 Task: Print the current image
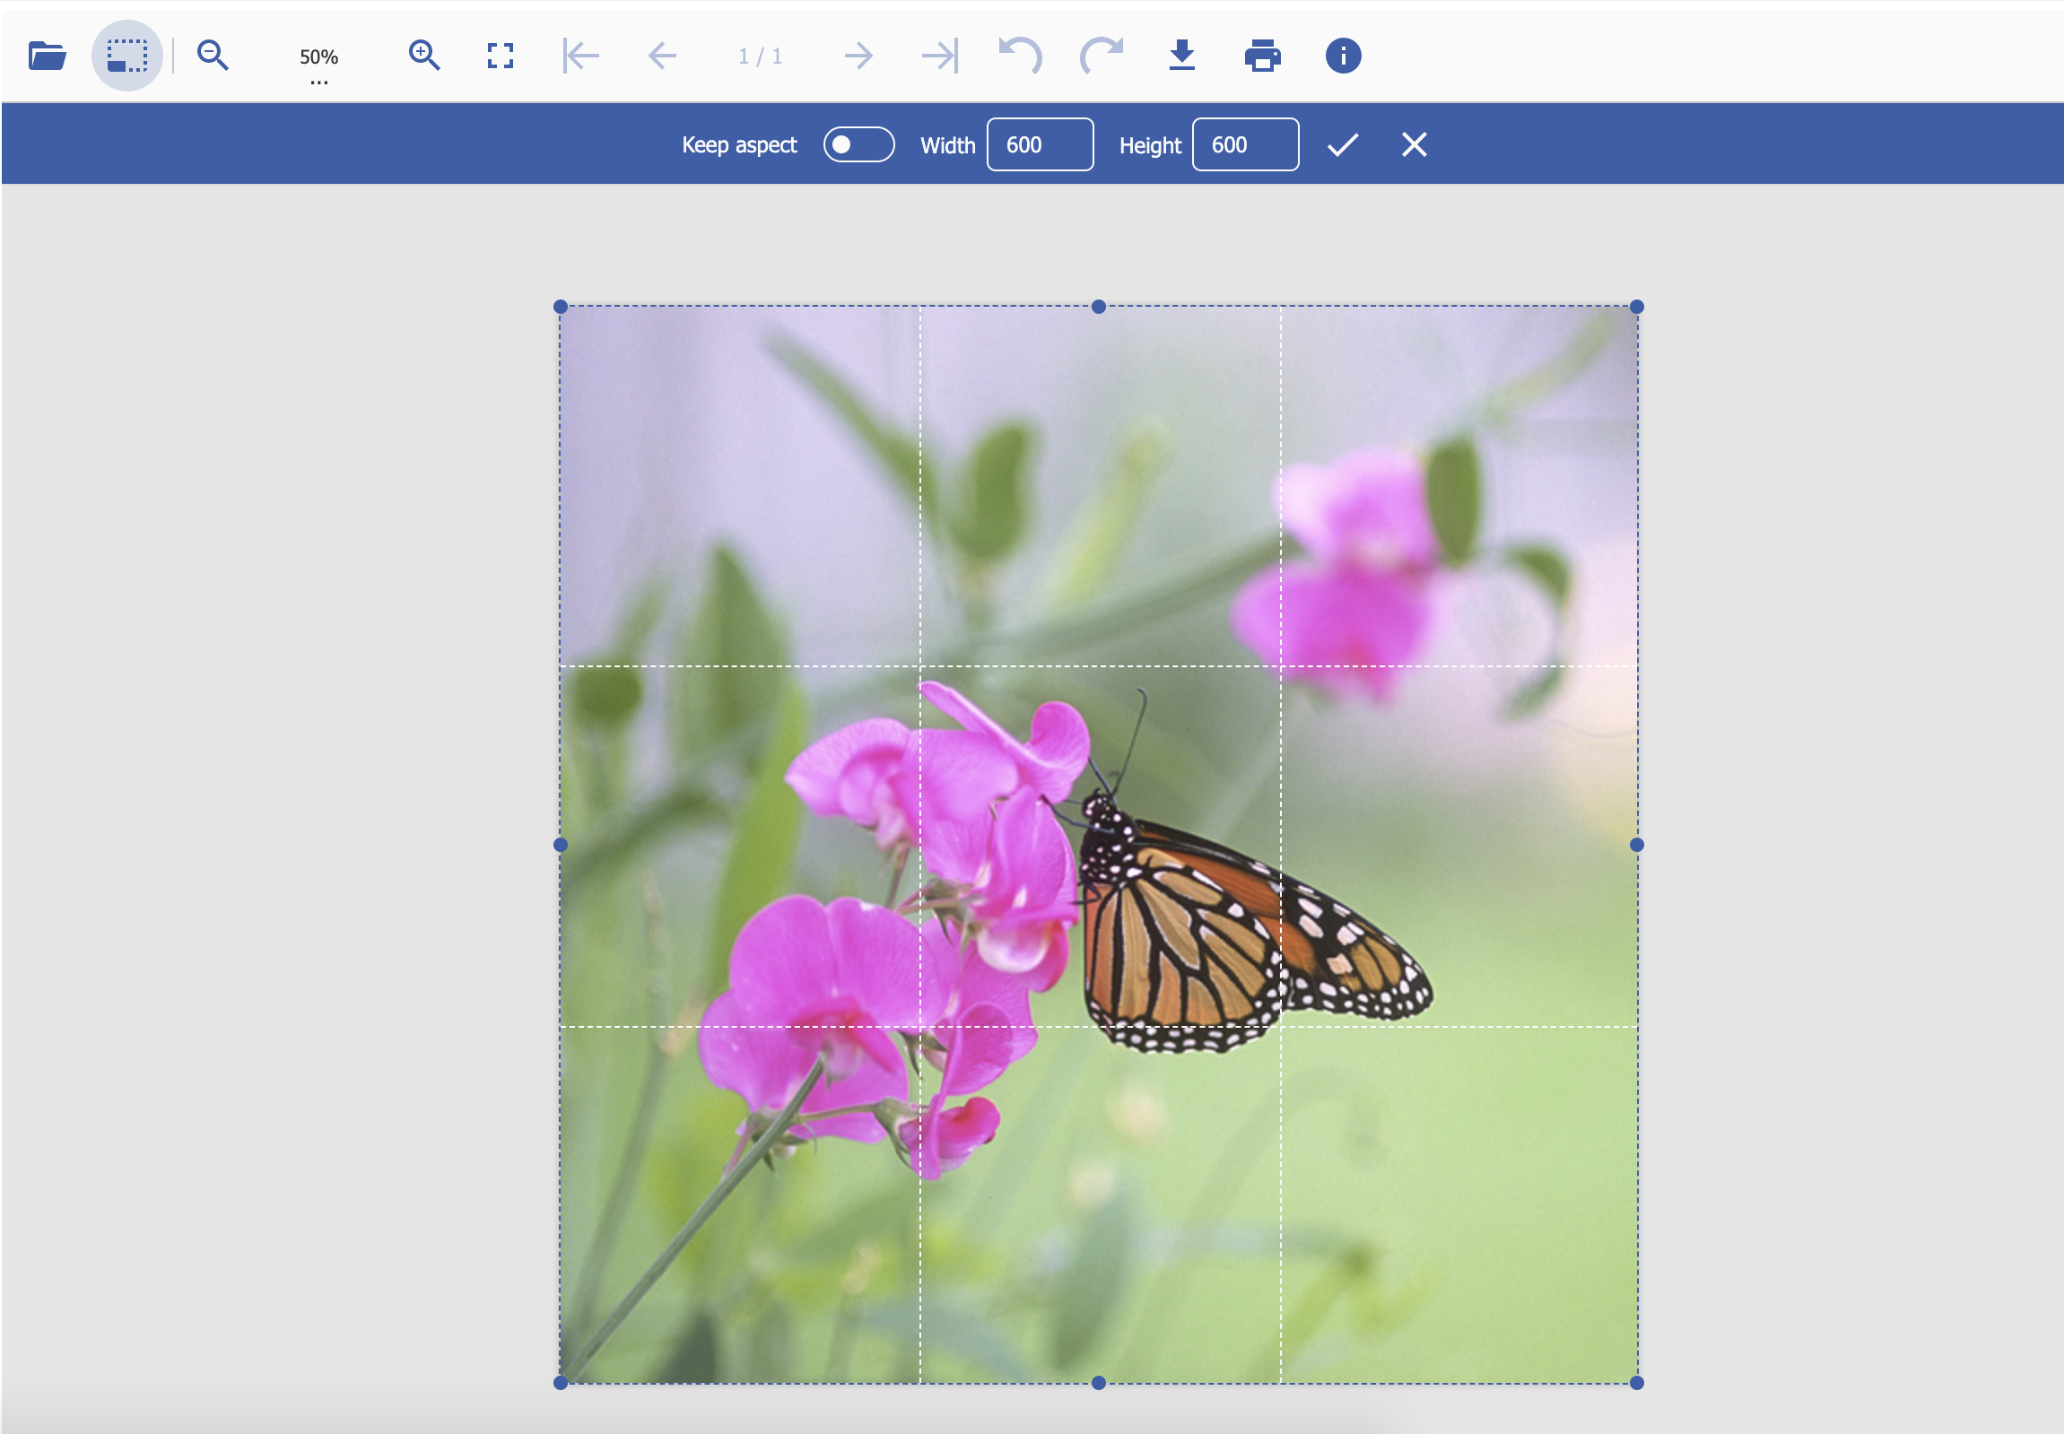tap(1261, 55)
